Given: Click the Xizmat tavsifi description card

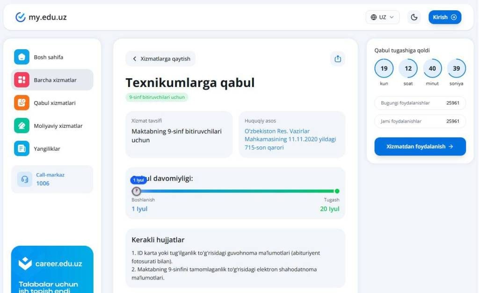Looking at the screenshot, I should (179, 134).
